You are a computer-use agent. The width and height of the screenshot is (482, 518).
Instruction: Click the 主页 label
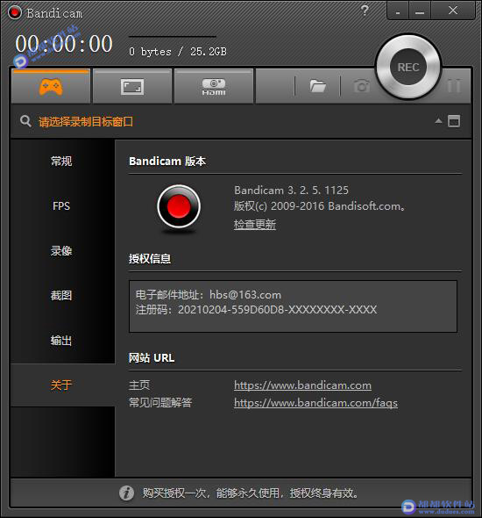139,385
